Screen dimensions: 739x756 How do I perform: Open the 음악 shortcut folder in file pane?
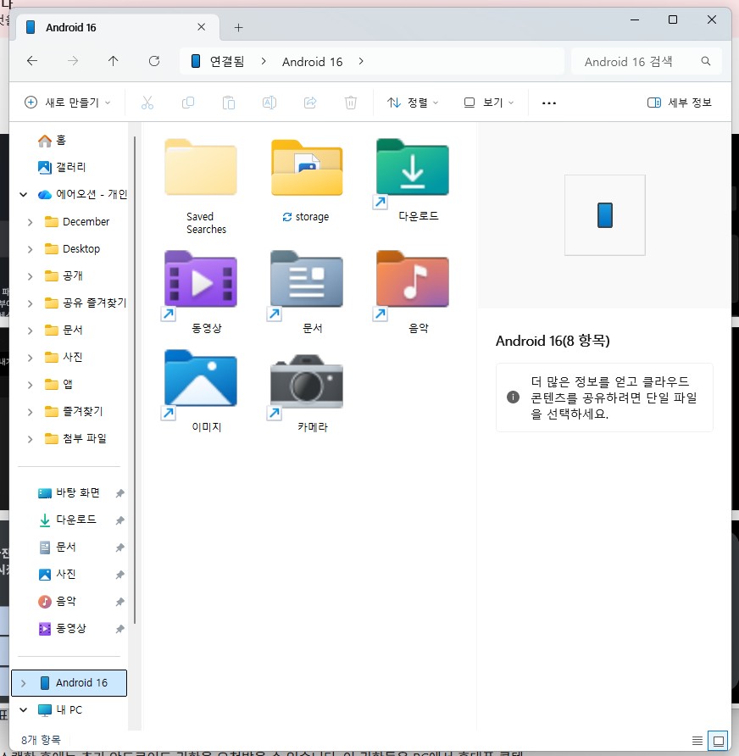click(413, 292)
